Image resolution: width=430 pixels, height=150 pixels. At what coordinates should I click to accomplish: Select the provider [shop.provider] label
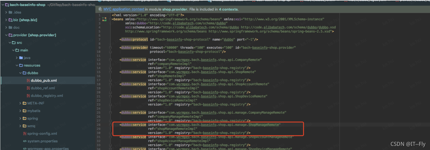point(35,35)
